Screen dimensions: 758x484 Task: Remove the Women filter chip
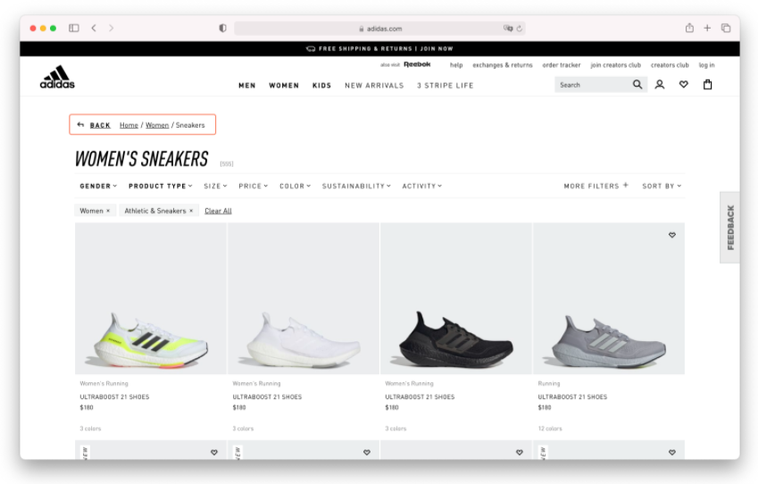pos(108,211)
